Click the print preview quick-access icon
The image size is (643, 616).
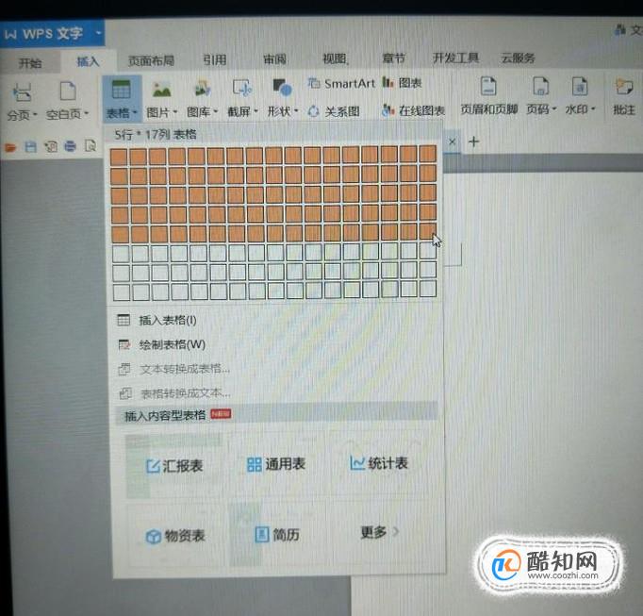click(x=91, y=145)
